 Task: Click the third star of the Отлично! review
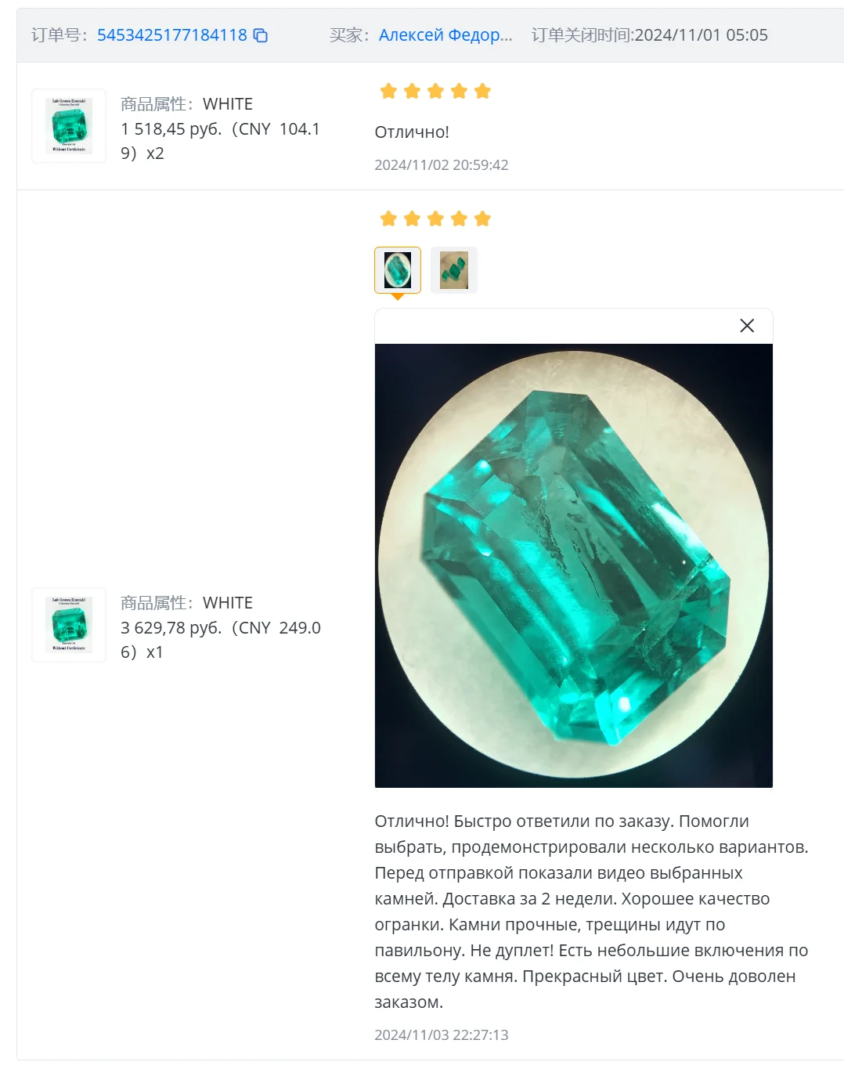(x=435, y=91)
